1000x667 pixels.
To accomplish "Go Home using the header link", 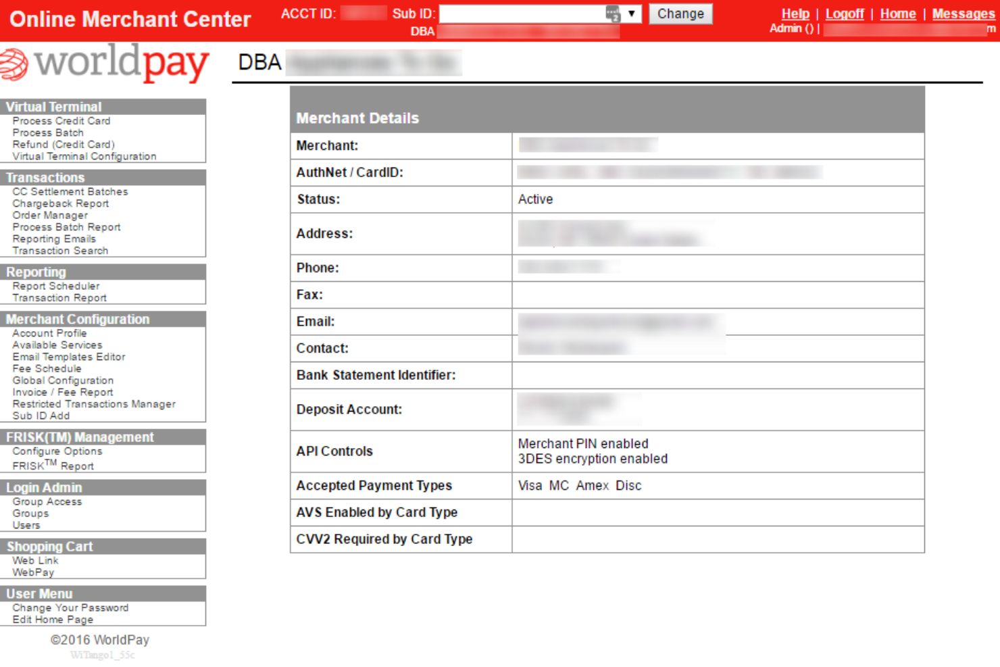I will pos(898,14).
